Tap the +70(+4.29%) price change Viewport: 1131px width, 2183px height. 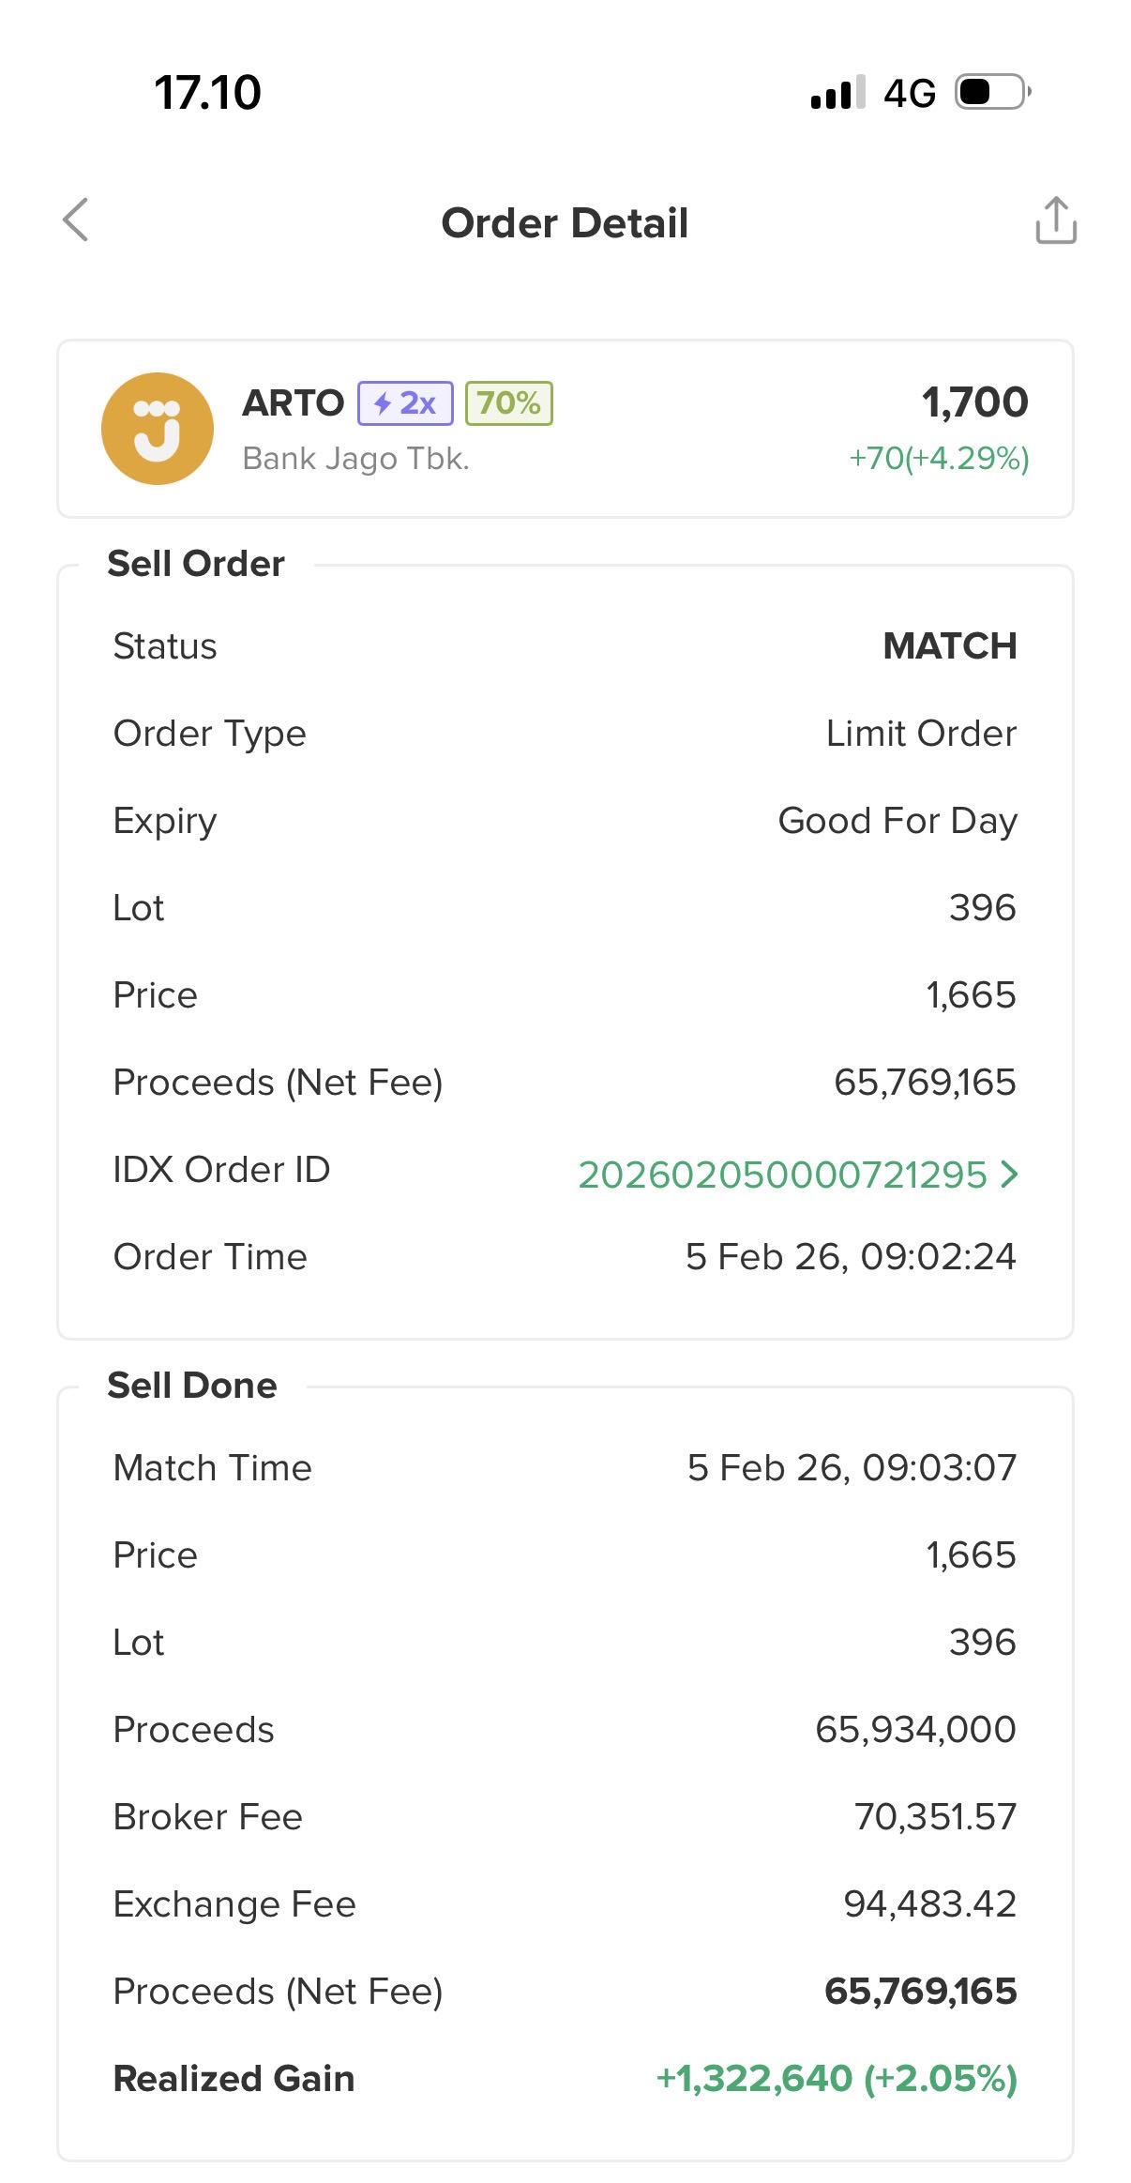click(939, 458)
